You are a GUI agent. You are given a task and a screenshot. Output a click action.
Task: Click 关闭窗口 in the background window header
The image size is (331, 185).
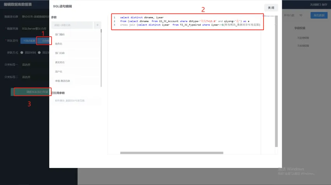[x=315, y=5]
